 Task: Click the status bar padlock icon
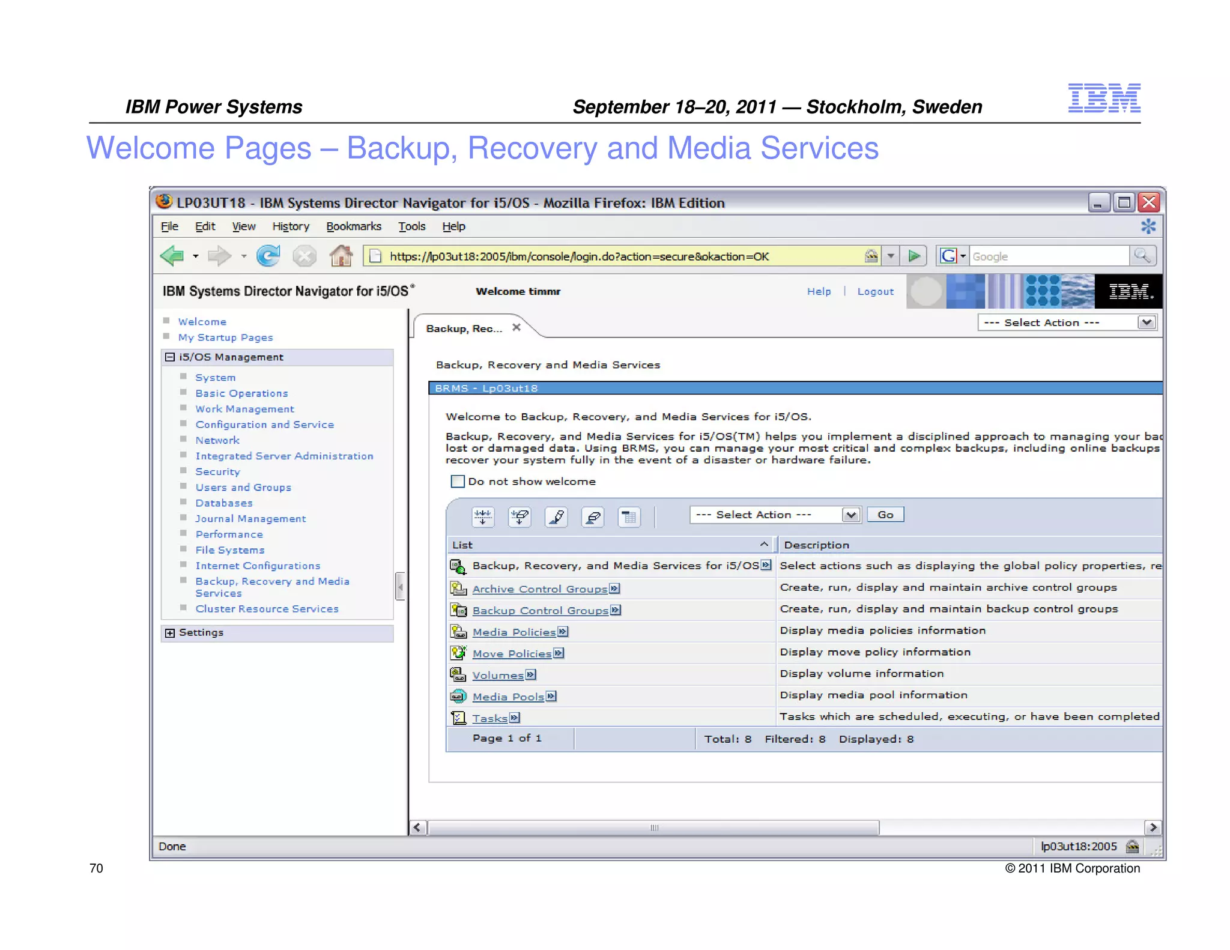pyautogui.click(x=1132, y=847)
